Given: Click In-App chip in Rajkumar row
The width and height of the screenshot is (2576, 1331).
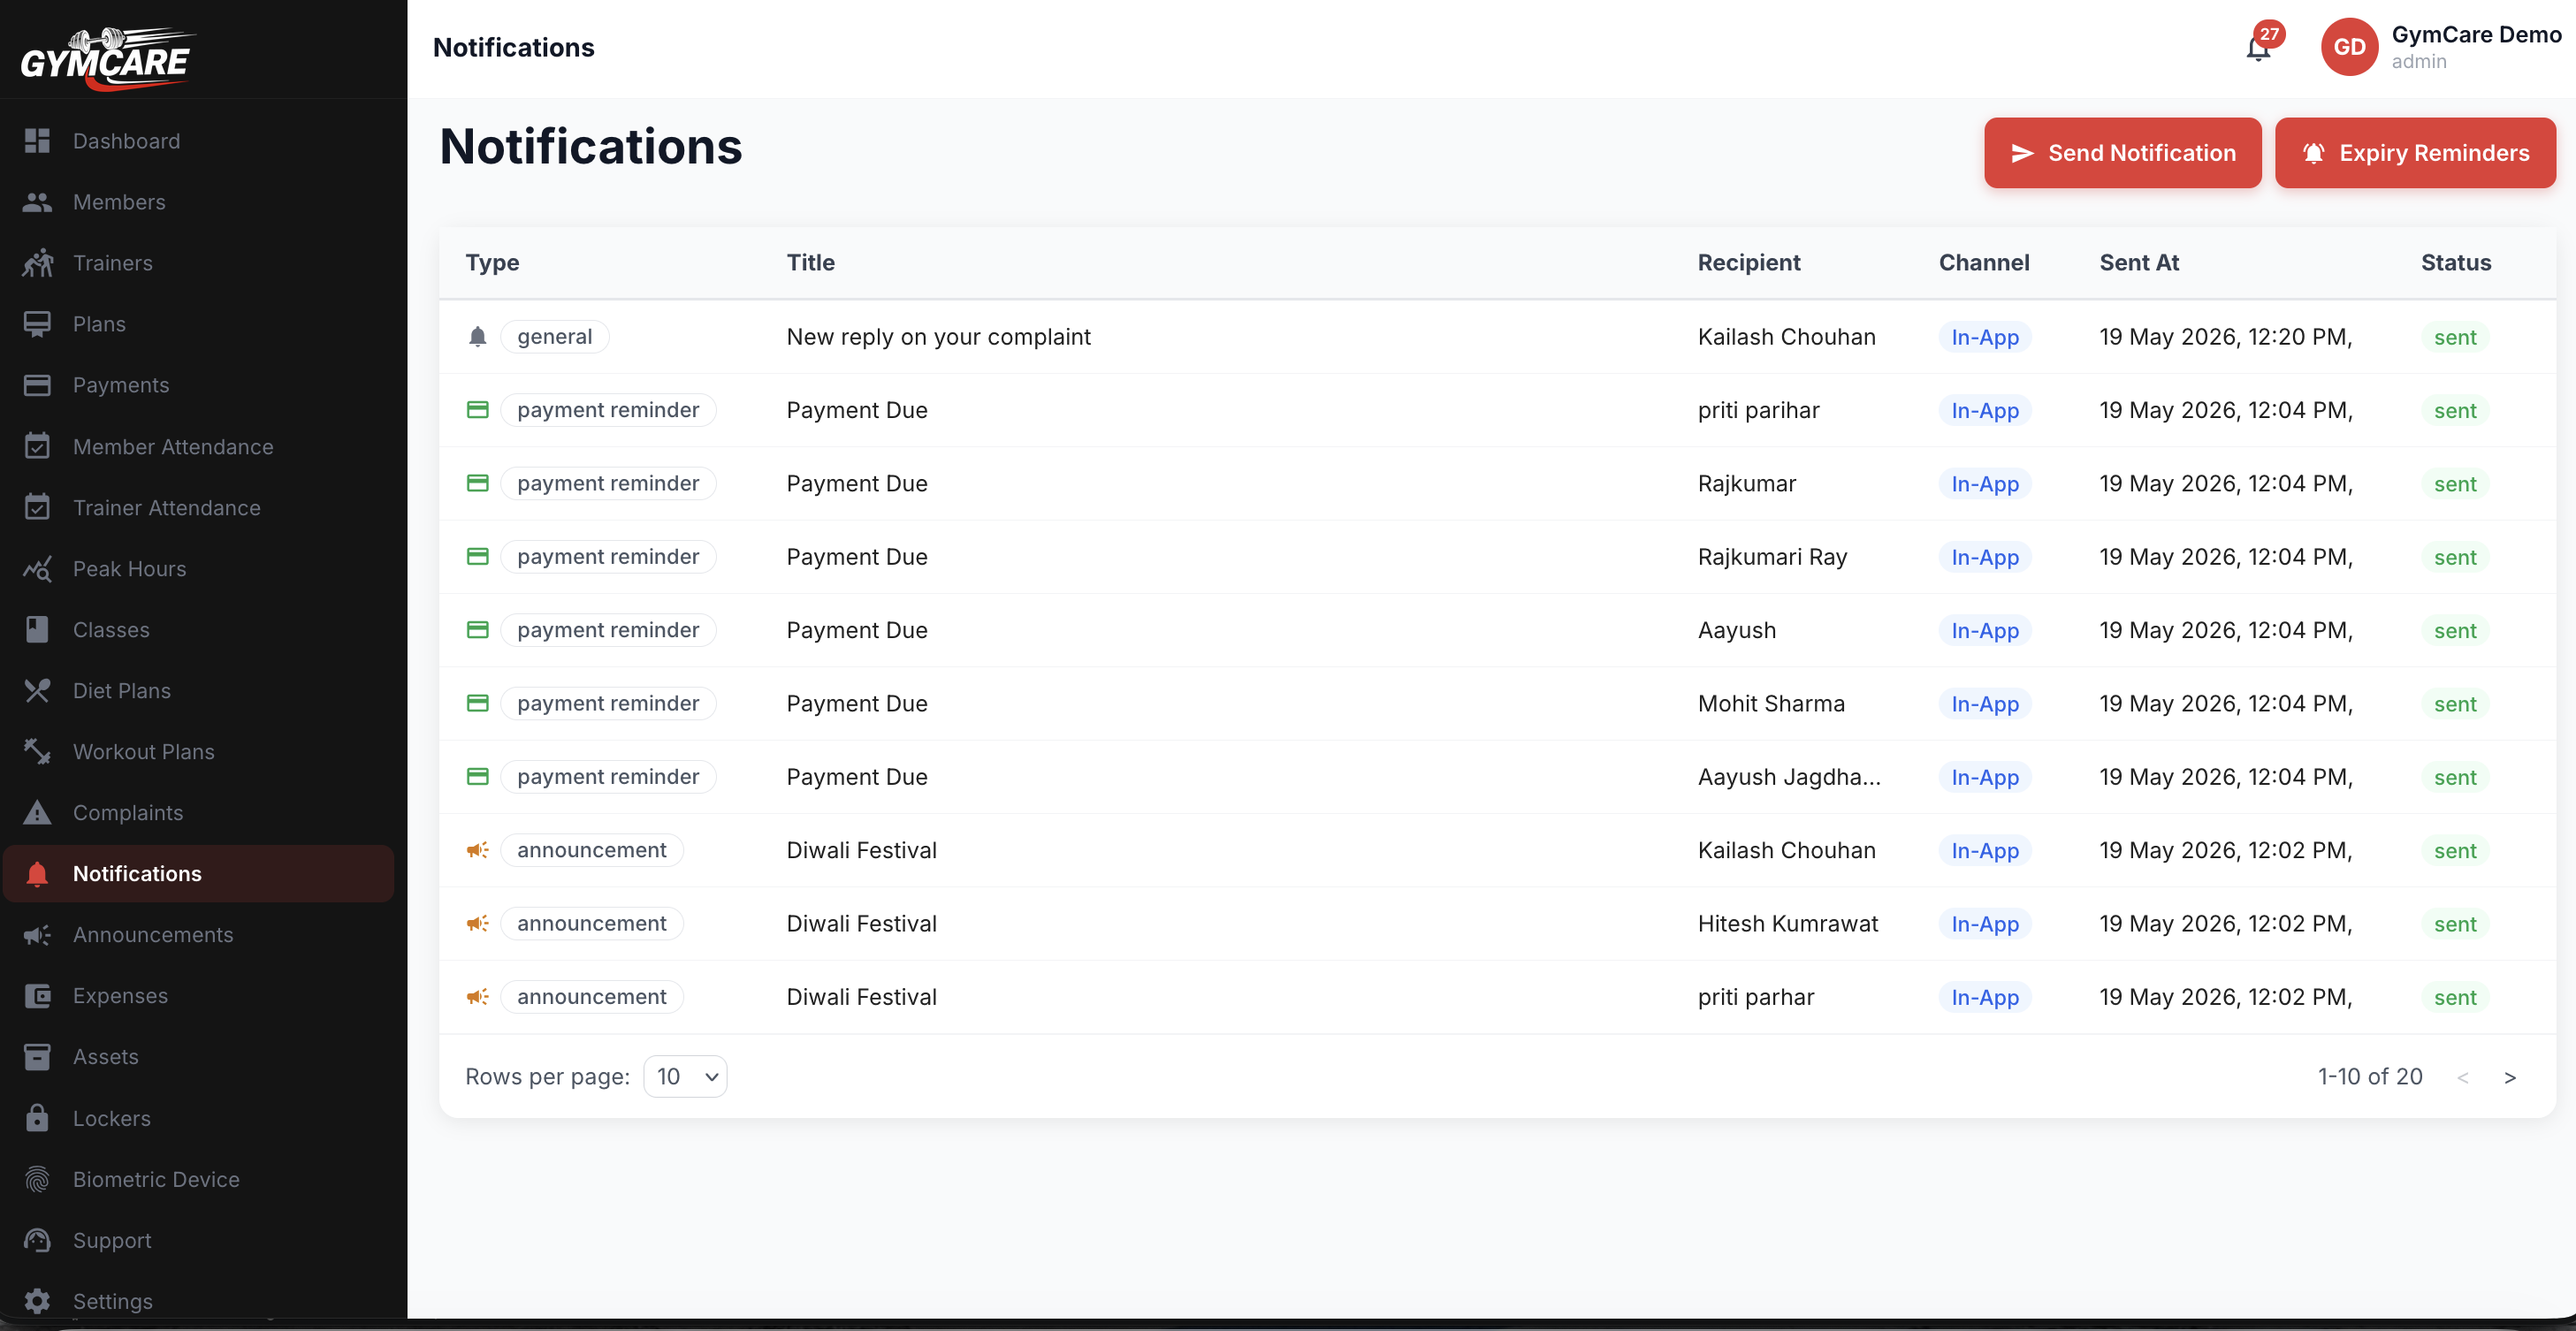Looking at the screenshot, I should point(1985,484).
